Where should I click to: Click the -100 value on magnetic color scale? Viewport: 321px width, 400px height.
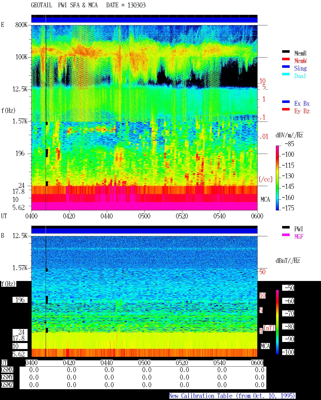click(x=288, y=352)
